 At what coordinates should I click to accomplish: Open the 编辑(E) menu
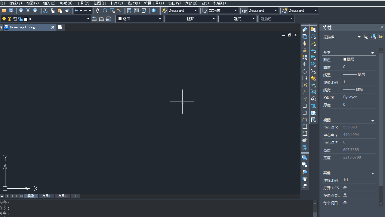[x=16, y=3]
